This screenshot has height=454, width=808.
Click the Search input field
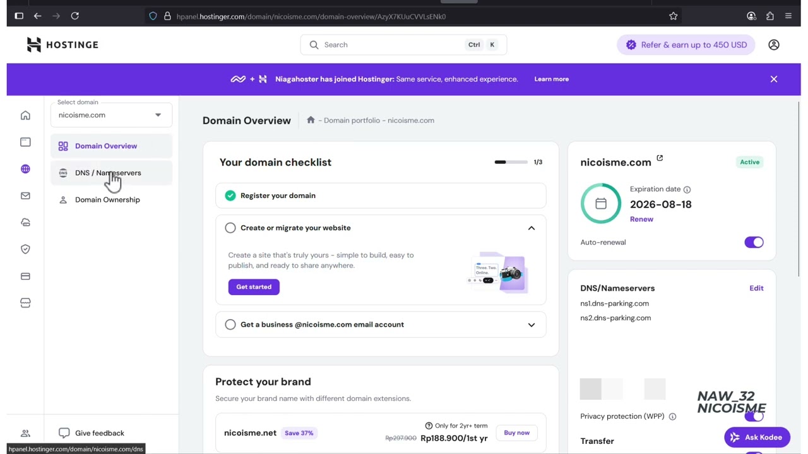(x=403, y=45)
